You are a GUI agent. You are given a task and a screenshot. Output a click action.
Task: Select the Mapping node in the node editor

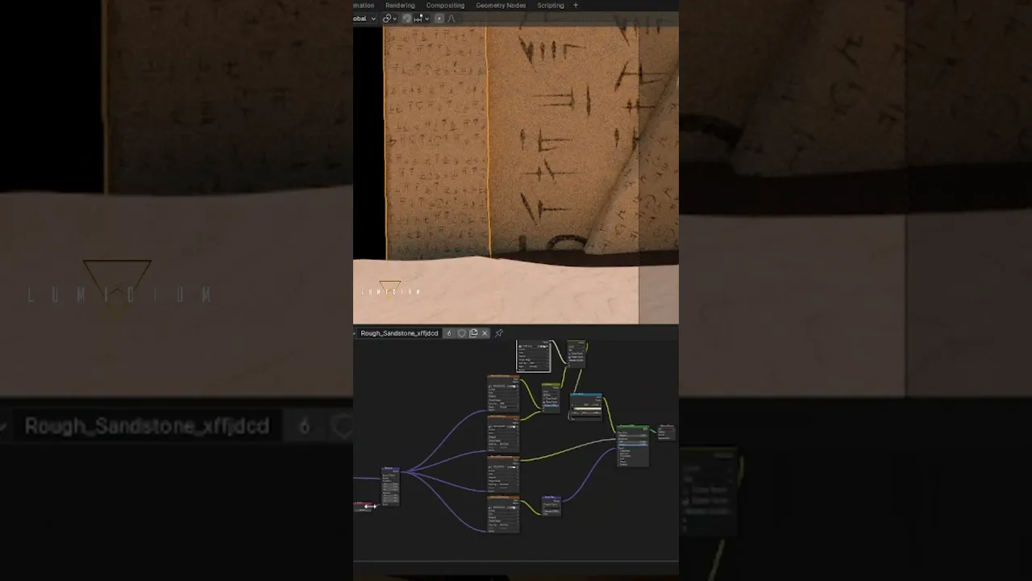point(390,487)
